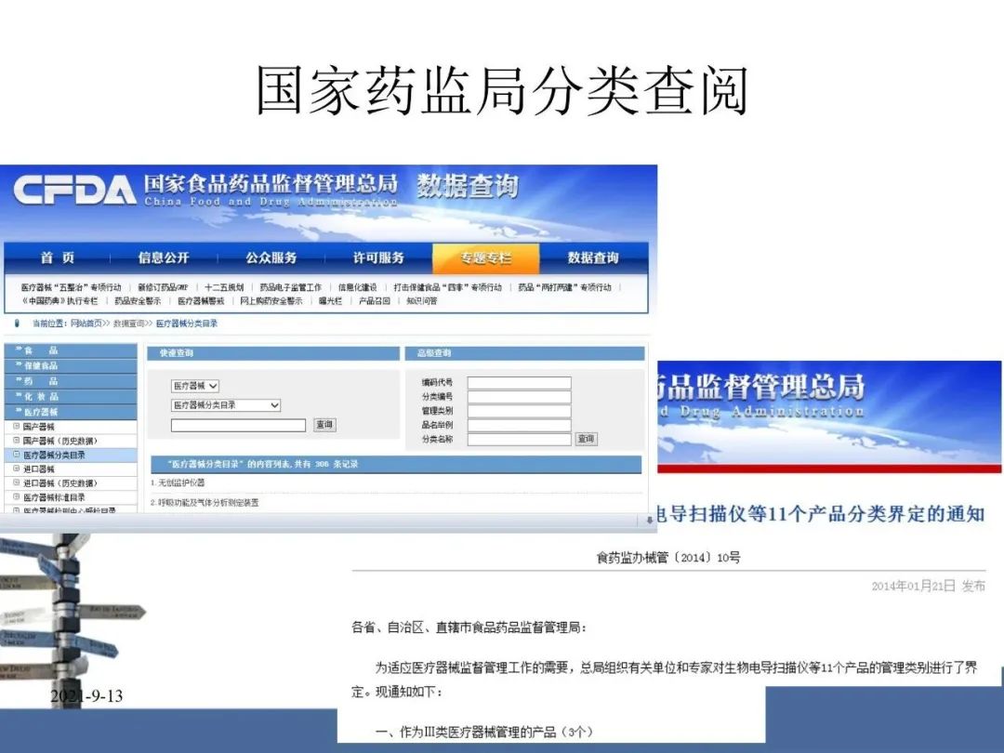
Task: Click the slide date 2021-9-13
Action: click(x=86, y=696)
